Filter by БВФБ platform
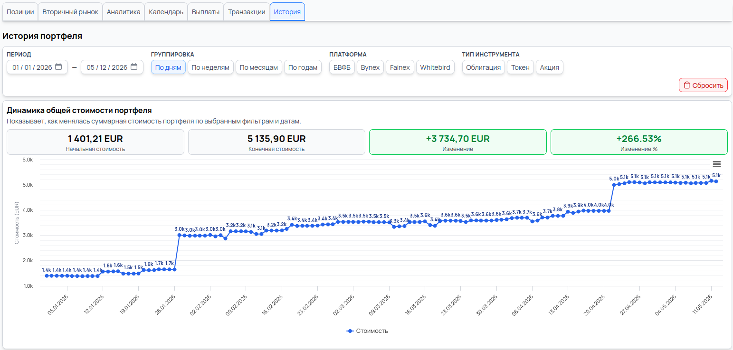 342,67
